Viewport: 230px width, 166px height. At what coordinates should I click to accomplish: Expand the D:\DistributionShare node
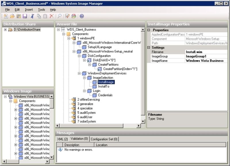coord(5,30)
